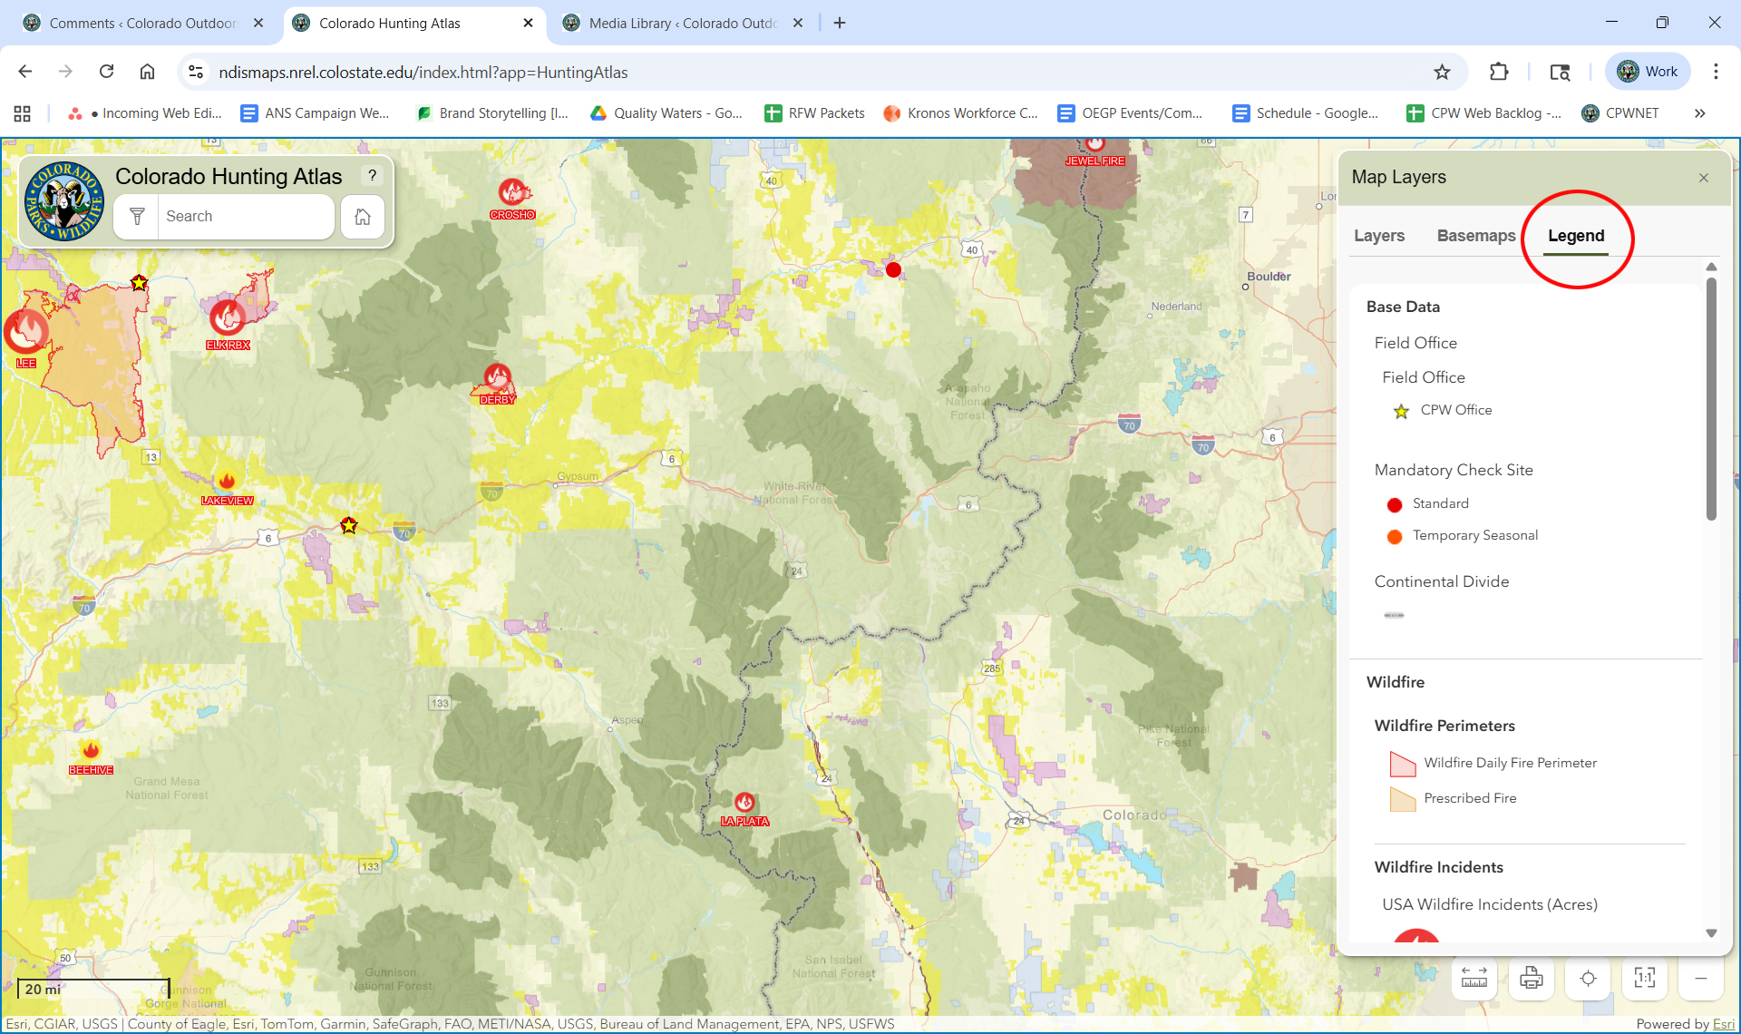Click the filter icon beside the search box

coord(137,216)
